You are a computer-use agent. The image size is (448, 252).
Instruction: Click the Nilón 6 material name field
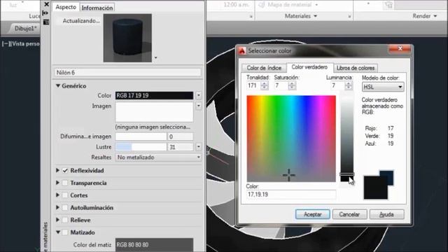tap(127, 73)
